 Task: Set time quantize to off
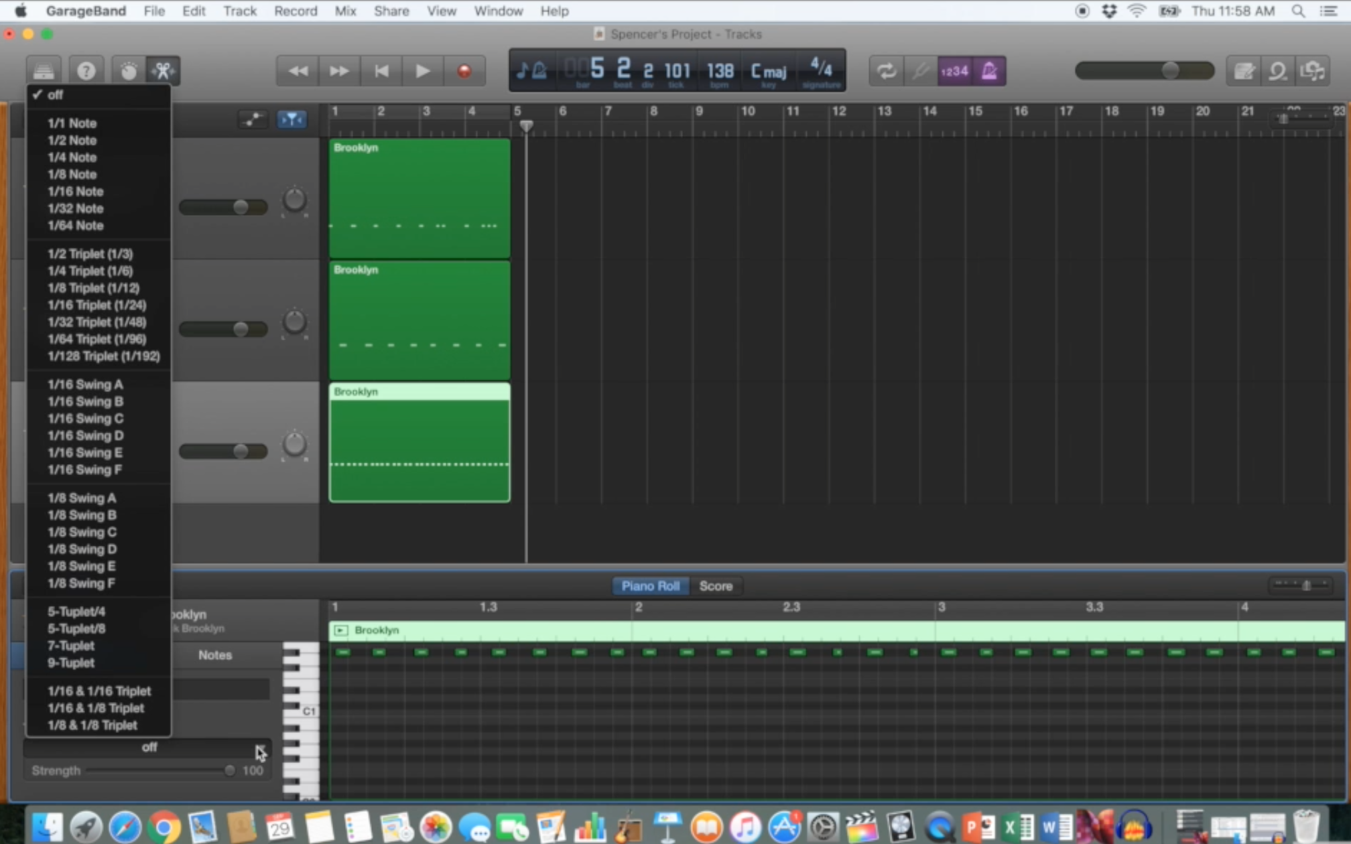pyautogui.click(x=56, y=94)
